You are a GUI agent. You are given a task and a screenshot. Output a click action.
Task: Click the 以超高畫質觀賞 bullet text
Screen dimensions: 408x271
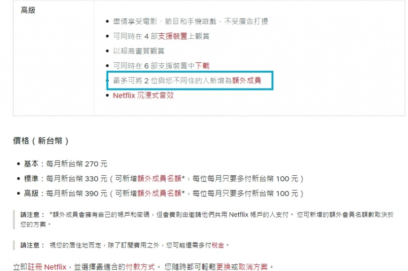tap(139, 51)
